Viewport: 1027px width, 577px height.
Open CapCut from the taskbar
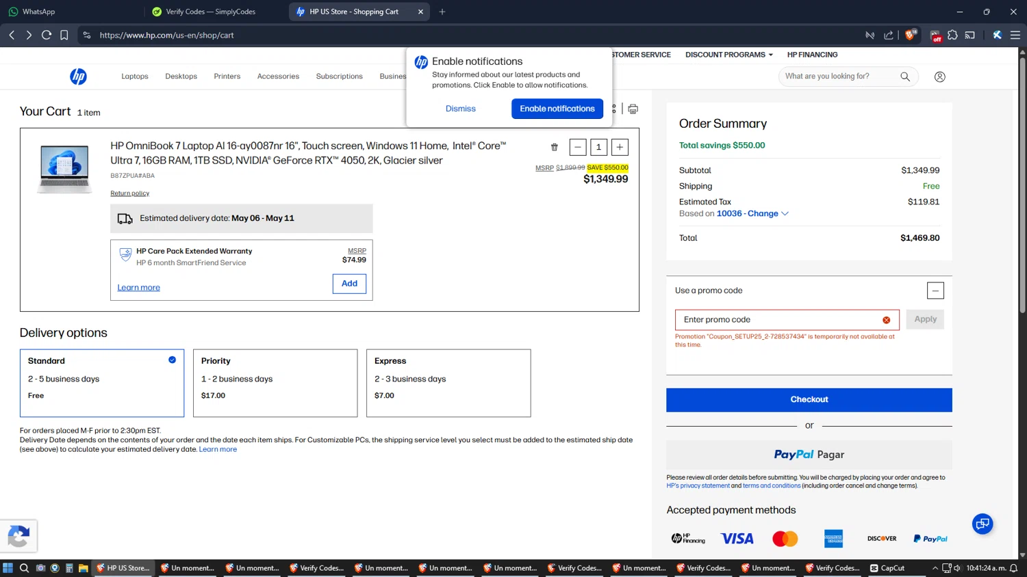(x=887, y=568)
